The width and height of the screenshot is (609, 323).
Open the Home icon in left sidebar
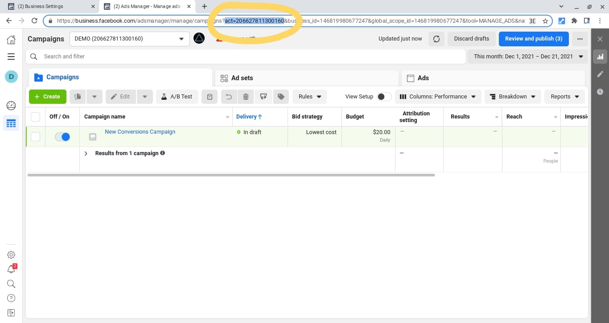(x=11, y=40)
